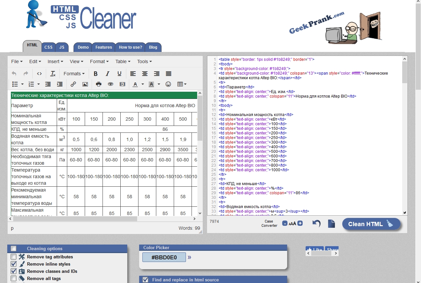This screenshot has height=283, width=421.
Task: Toggle bold formatting in editor toolbar
Action: click(96, 74)
